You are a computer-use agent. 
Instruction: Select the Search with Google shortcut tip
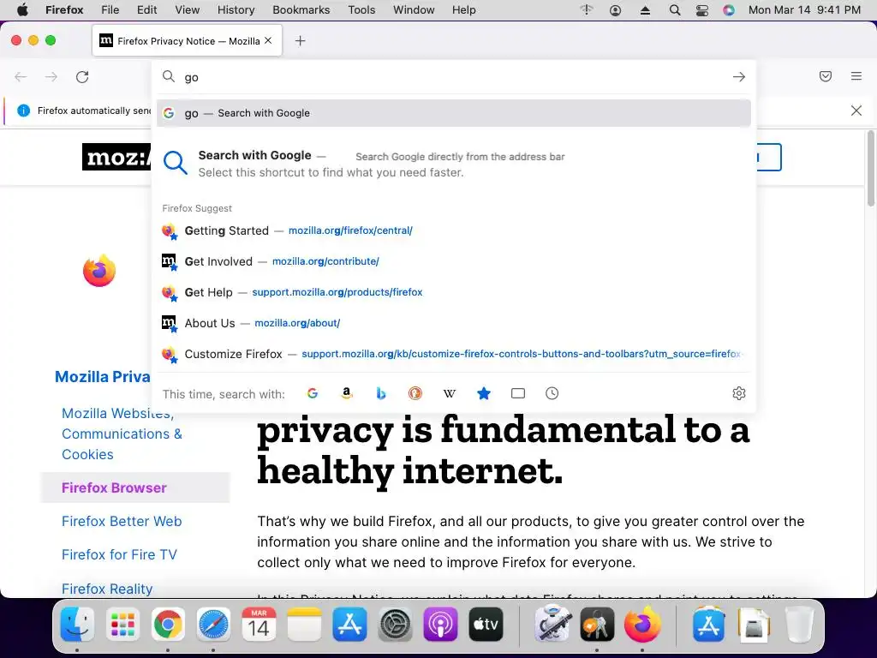pyautogui.click(x=454, y=164)
